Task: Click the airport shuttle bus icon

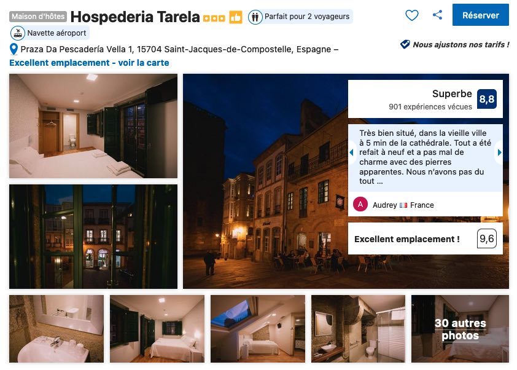Action: [x=18, y=33]
